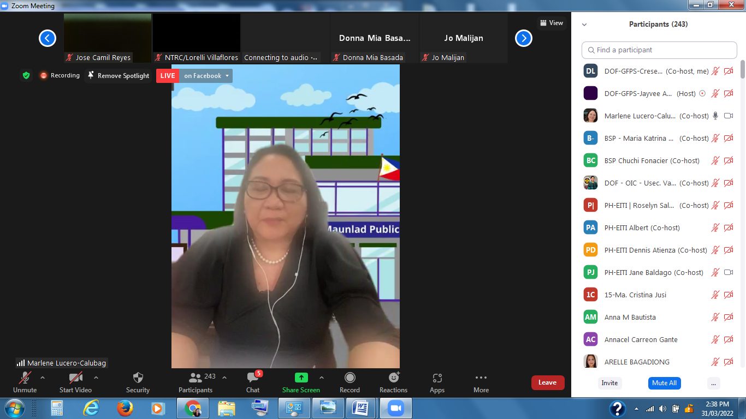Image resolution: width=746 pixels, height=419 pixels.
Task: Click Remove Spotlight
Action: [x=119, y=76]
